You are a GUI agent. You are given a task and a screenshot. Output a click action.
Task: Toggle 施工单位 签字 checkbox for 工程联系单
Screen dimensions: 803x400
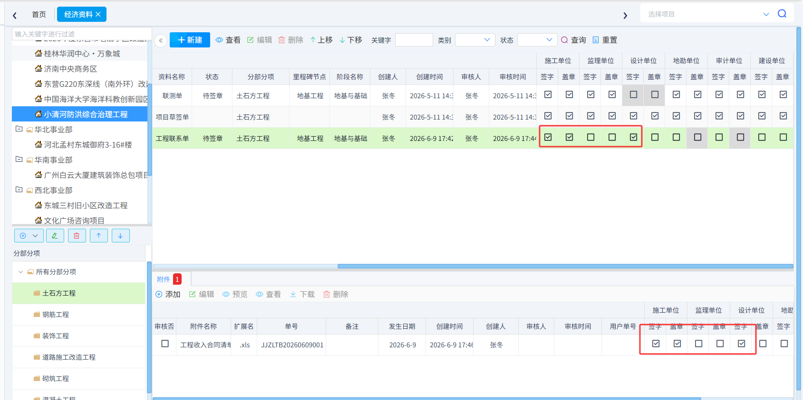(x=548, y=138)
